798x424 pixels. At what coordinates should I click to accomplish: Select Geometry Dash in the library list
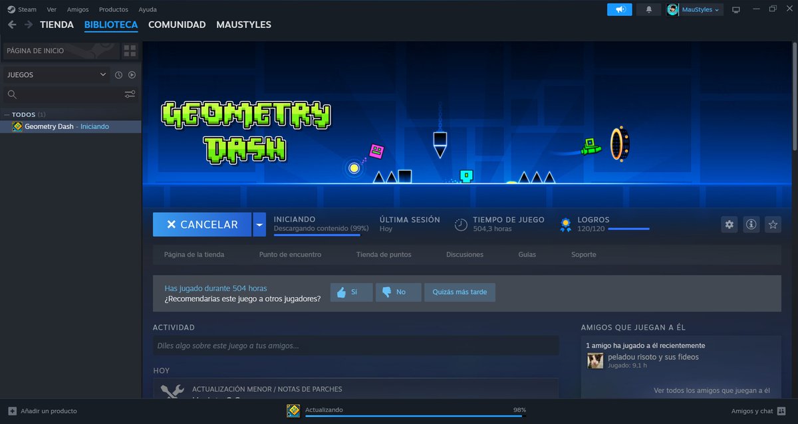pos(70,126)
